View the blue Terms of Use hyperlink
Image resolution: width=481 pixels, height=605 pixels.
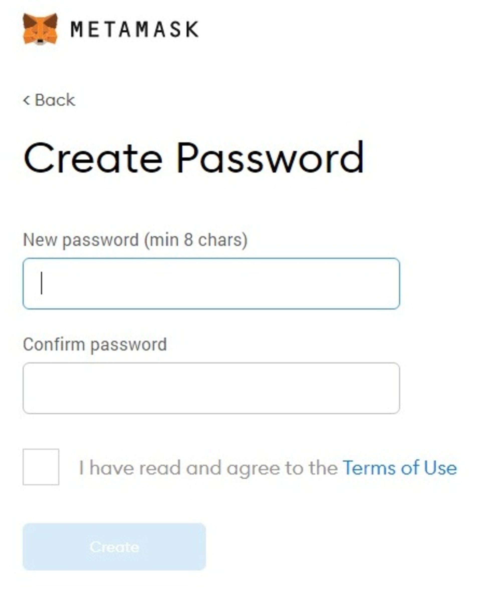click(x=399, y=468)
